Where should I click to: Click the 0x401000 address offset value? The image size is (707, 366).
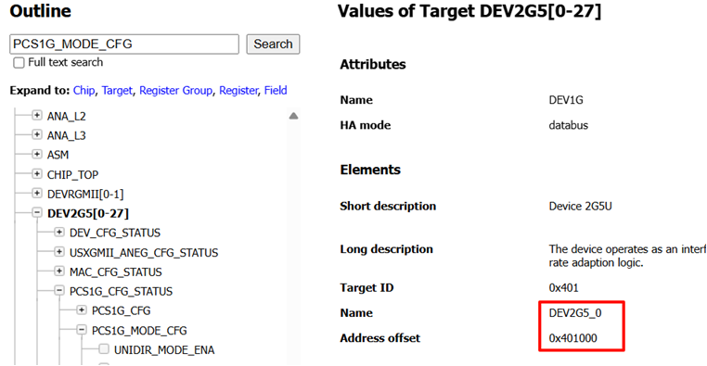pyautogui.click(x=572, y=338)
